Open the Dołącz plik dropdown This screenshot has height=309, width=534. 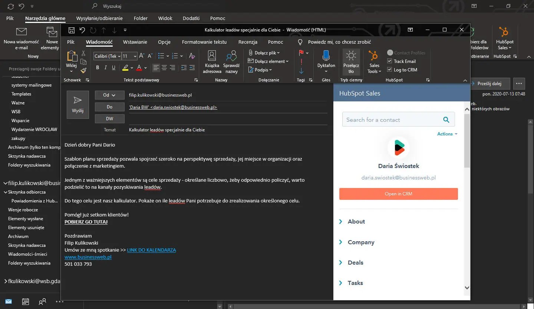tap(264, 53)
